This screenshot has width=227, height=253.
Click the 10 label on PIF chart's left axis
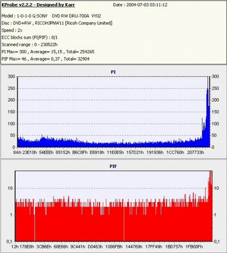(x=10, y=188)
